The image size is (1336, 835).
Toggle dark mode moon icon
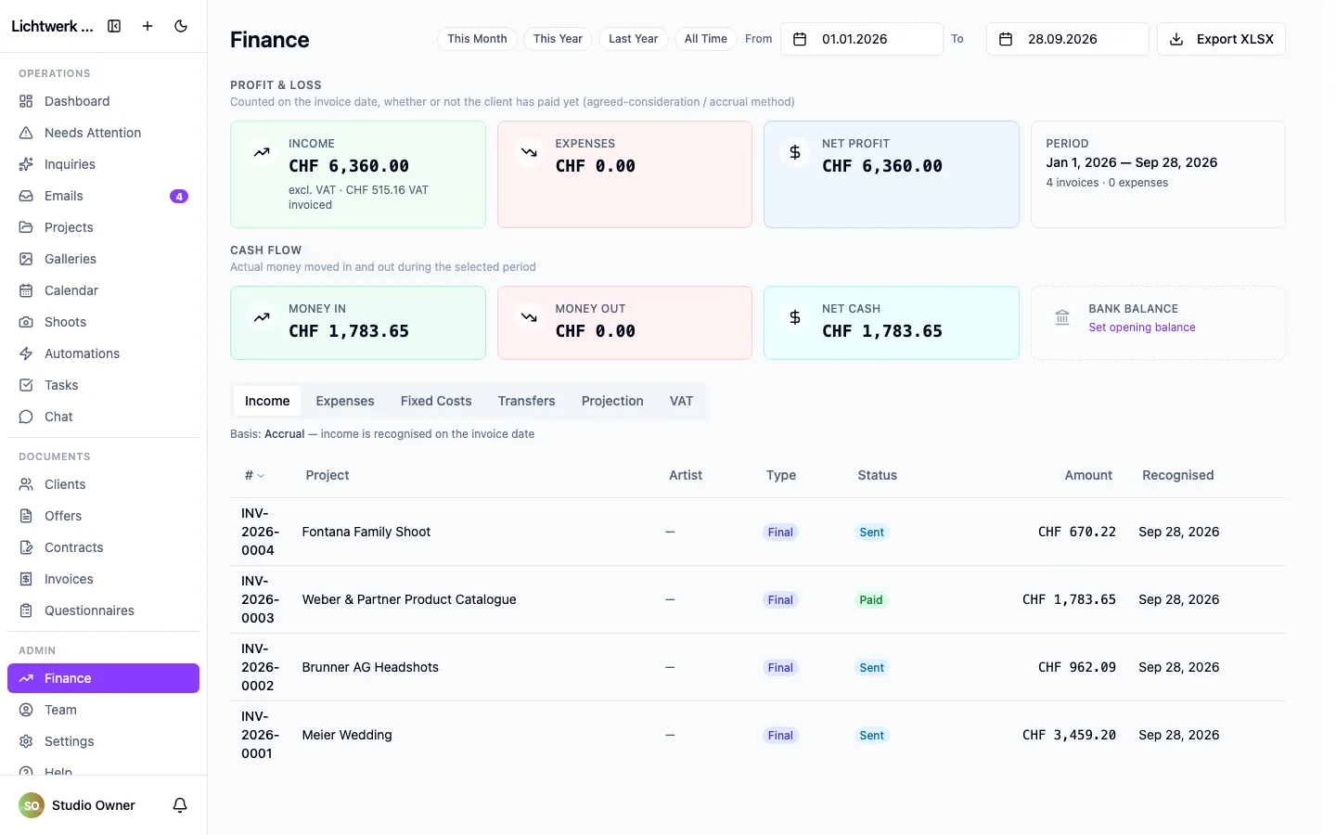click(181, 26)
